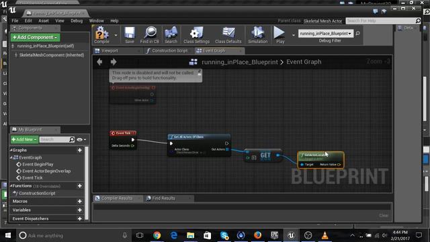Open the Skeletal Mesh Actor parent class link
Screen dimensions: 430x242
coord(322,21)
